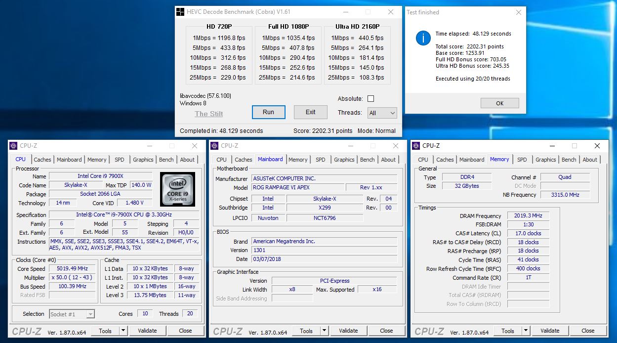Click the Level 3 cache value 13.75 MBytes

[150, 295]
